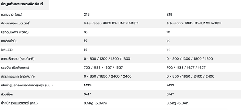The image size is (241, 110).
Task: Click the first column M33 bolt diameter
Action: coord(88,85)
